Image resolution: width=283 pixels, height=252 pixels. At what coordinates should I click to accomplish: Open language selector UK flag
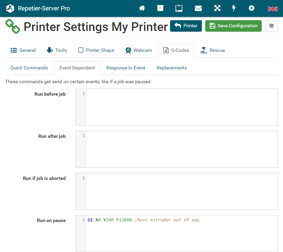pos(273,9)
